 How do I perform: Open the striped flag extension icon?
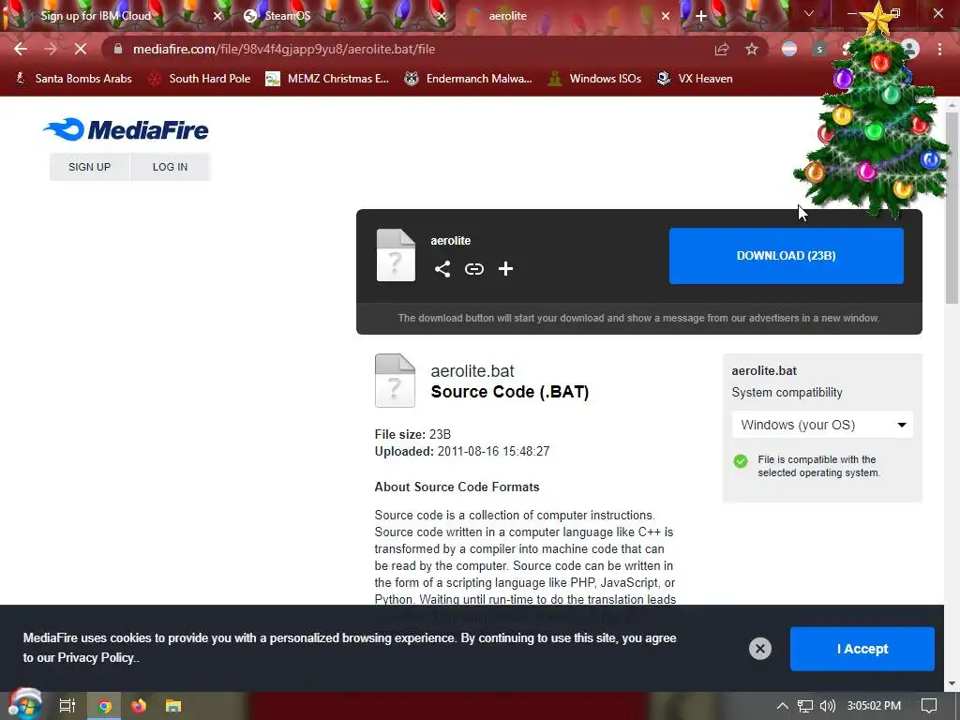click(789, 49)
